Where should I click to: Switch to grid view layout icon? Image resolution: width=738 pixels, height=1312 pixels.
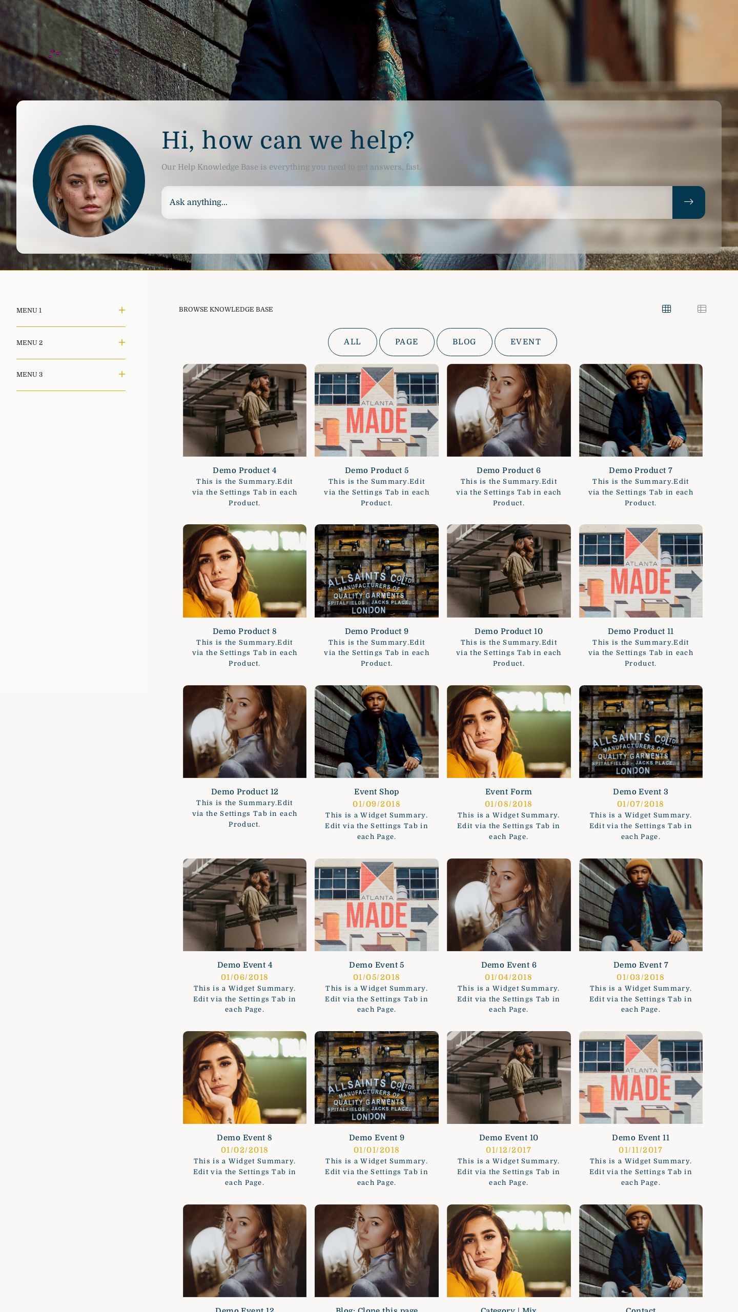click(x=666, y=309)
